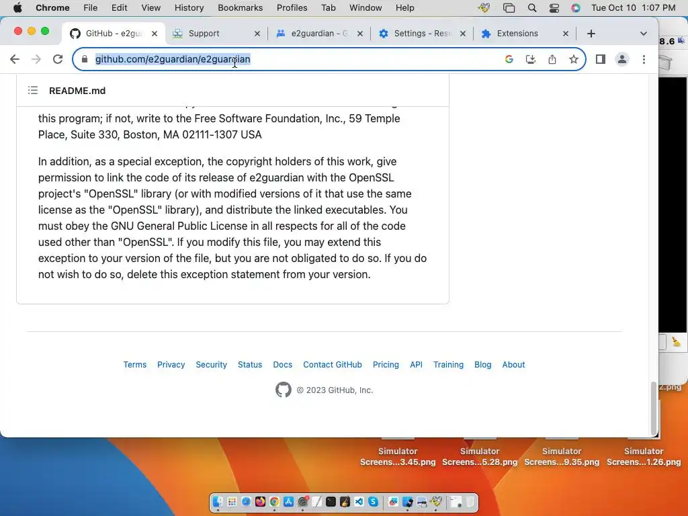Click the Stage Manager icon in menu bar
This screenshot has width=688, height=516.
coord(509,8)
